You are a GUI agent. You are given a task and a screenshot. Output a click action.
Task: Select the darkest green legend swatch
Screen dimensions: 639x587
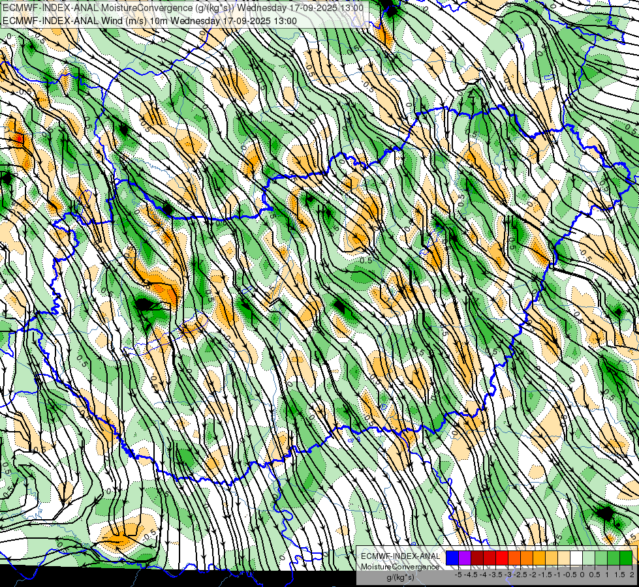coord(626,558)
